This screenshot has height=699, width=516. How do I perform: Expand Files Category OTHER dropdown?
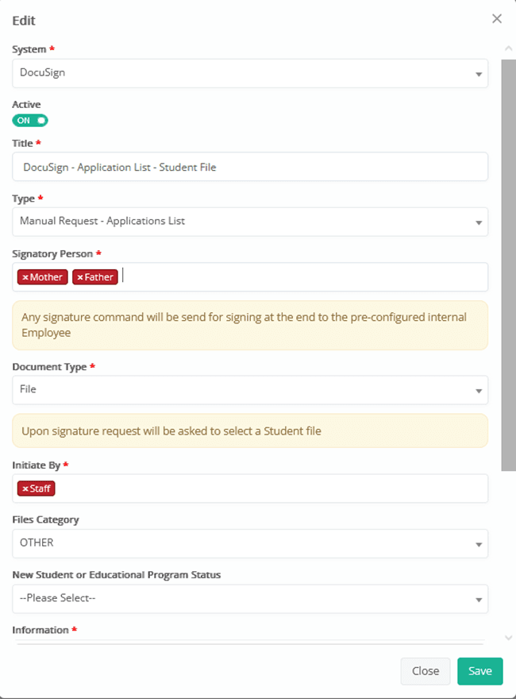click(250, 543)
